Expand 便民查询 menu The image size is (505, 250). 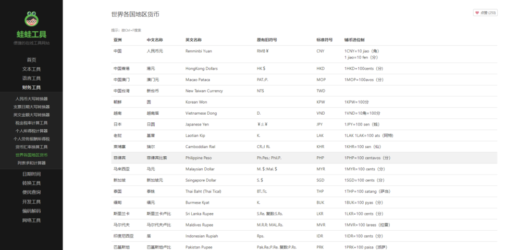click(x=32, y=192)
